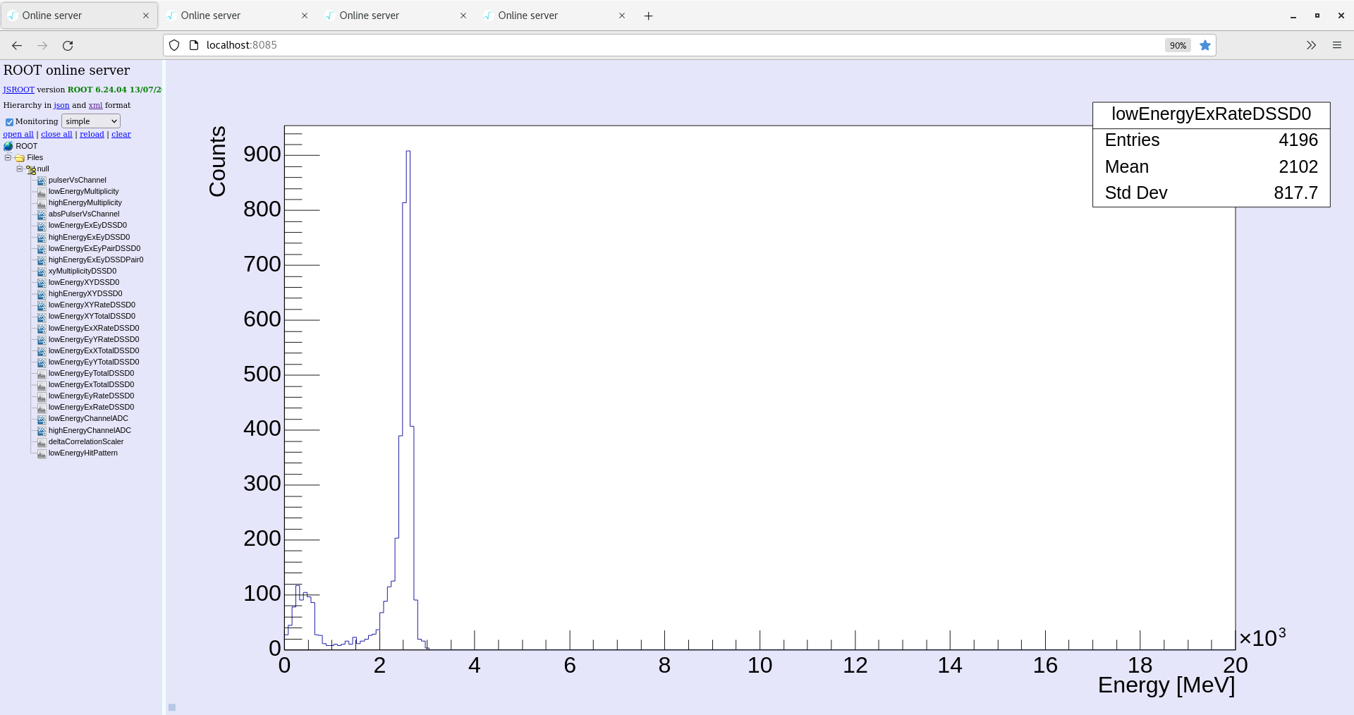Click the 90% zoom level indicator
This screenshot has width=1354, height=715.
pyautogui.click(x=1178, y=45)
